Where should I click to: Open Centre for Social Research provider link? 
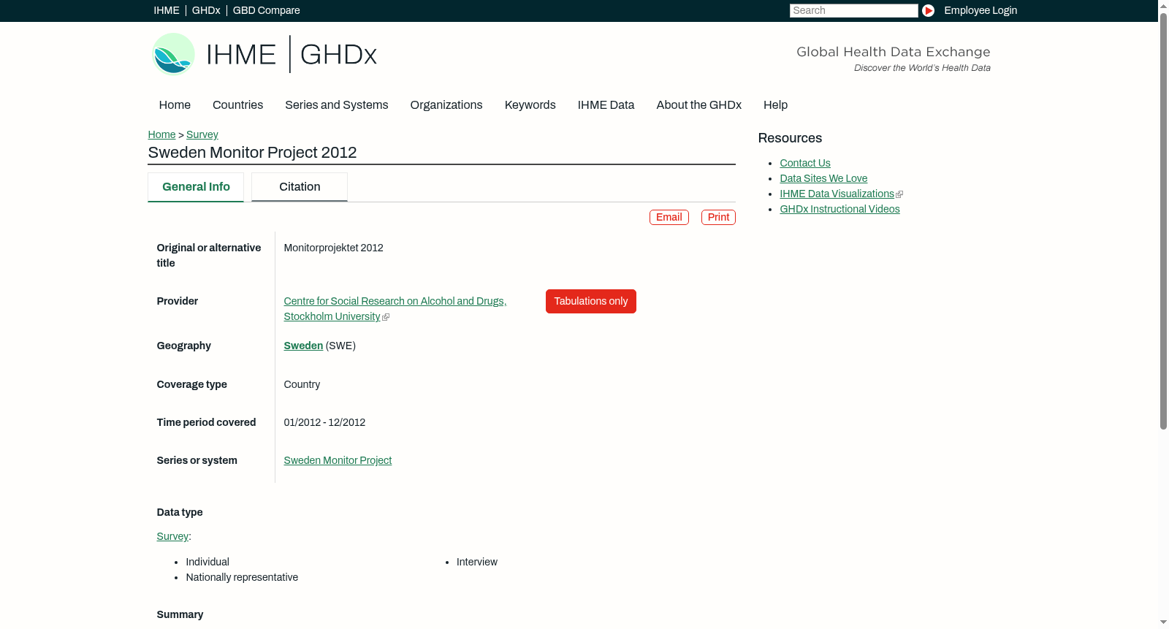395,308
